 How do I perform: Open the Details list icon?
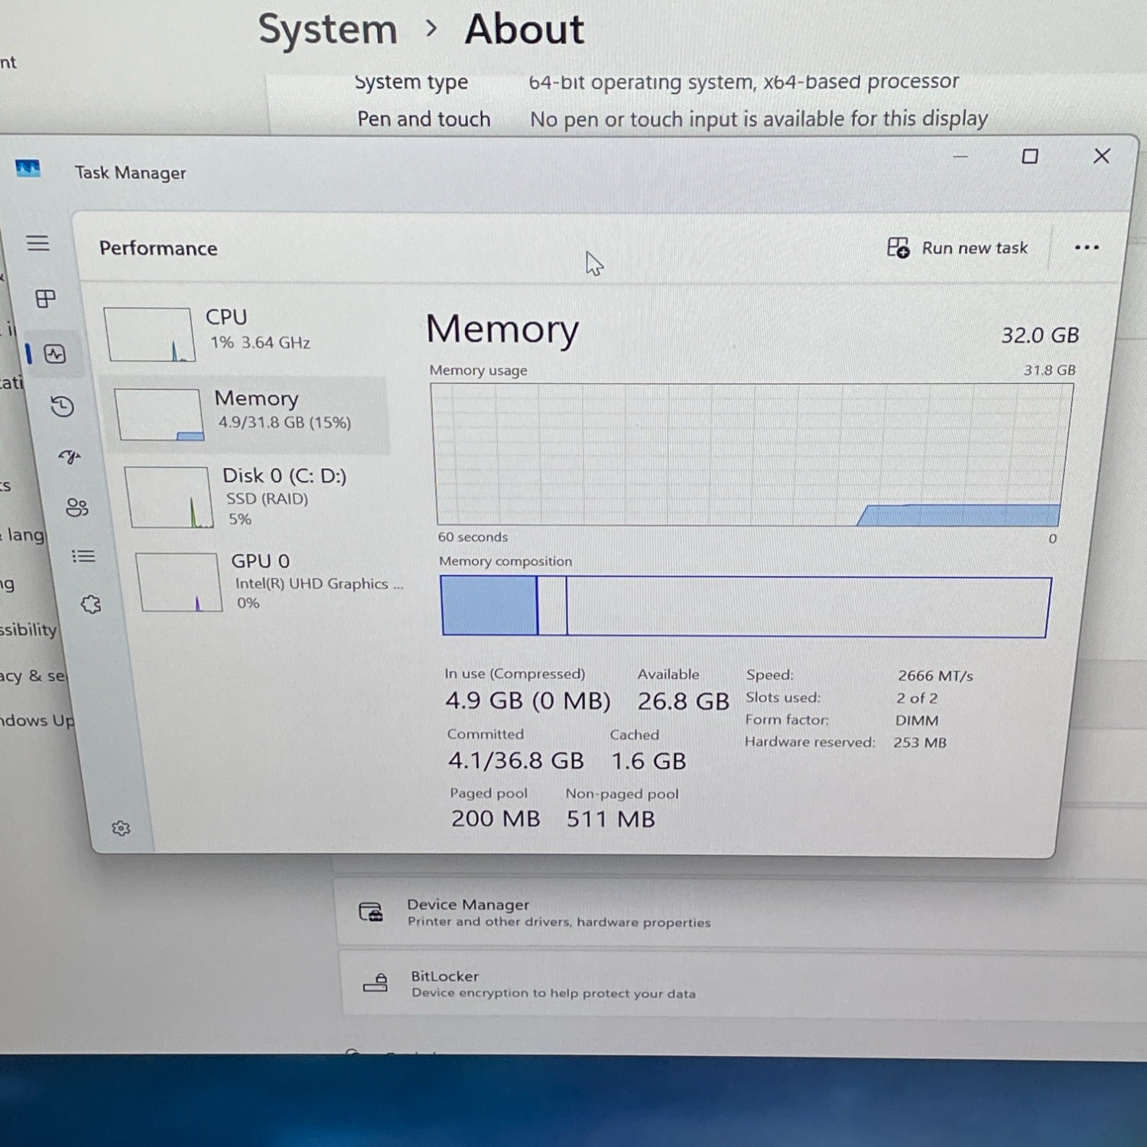[83, 556]
